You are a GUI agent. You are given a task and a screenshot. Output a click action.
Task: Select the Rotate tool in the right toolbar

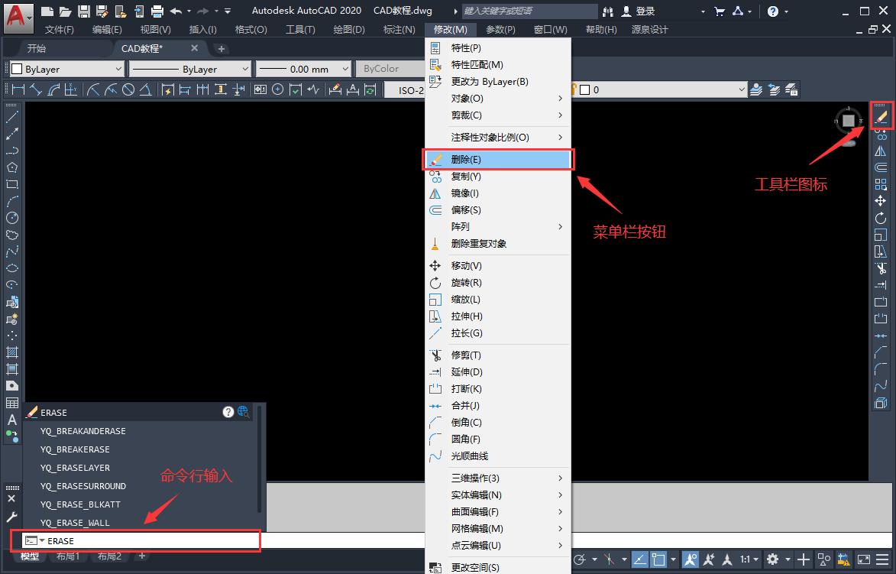coord(881,218)
